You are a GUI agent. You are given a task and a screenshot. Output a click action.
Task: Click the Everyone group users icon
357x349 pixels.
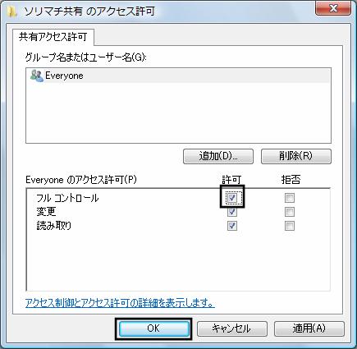37,76
